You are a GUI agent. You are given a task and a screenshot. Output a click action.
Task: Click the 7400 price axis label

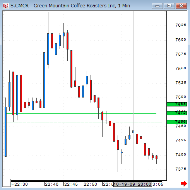coord(181,154)
